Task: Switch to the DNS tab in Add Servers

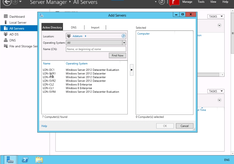Action: (x=74, y=27)
